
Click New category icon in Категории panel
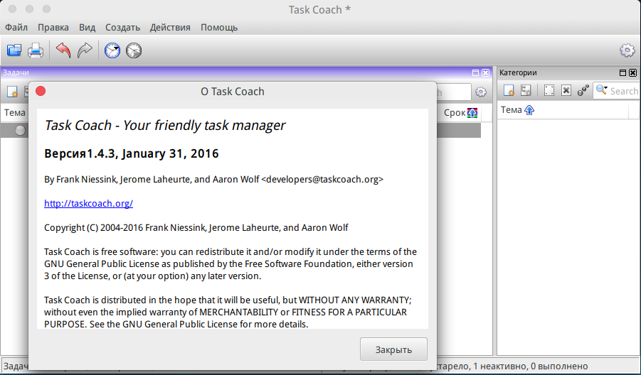pos(509,90)
